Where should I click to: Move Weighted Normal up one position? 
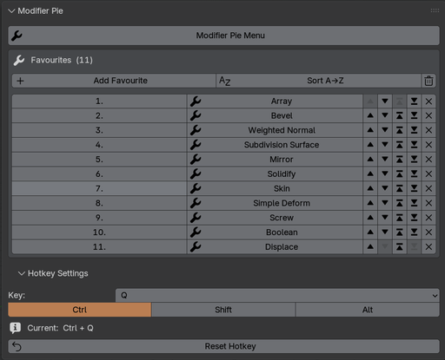point(370,130)
